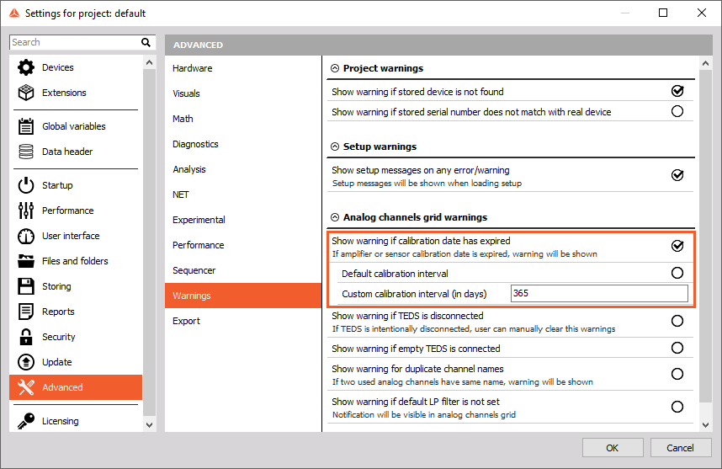Open the Experimental advanced tab
Image resolution: width=722 pixels, height=469 pixels.
pyautogui.click(x=243, y=221)
